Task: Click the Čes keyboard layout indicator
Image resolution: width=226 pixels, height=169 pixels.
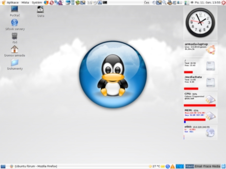Action: pyautogui.click(x=147, y=3)
